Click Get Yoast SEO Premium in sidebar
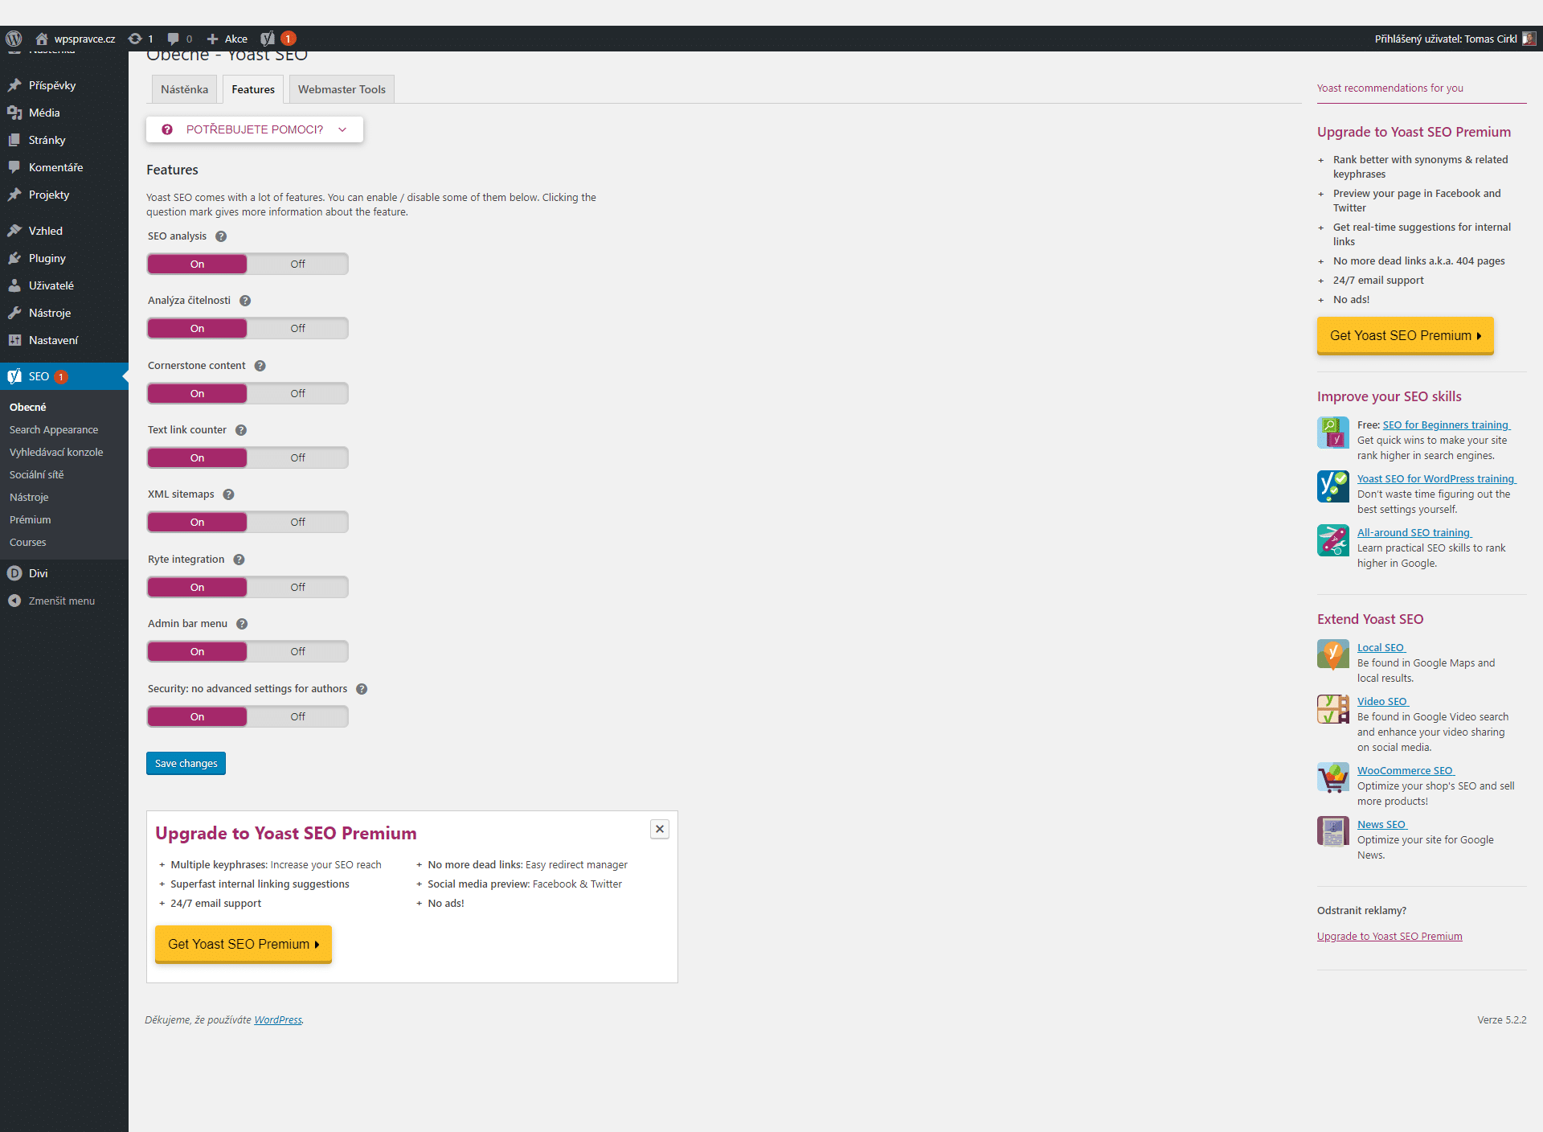 (1405, 335)
